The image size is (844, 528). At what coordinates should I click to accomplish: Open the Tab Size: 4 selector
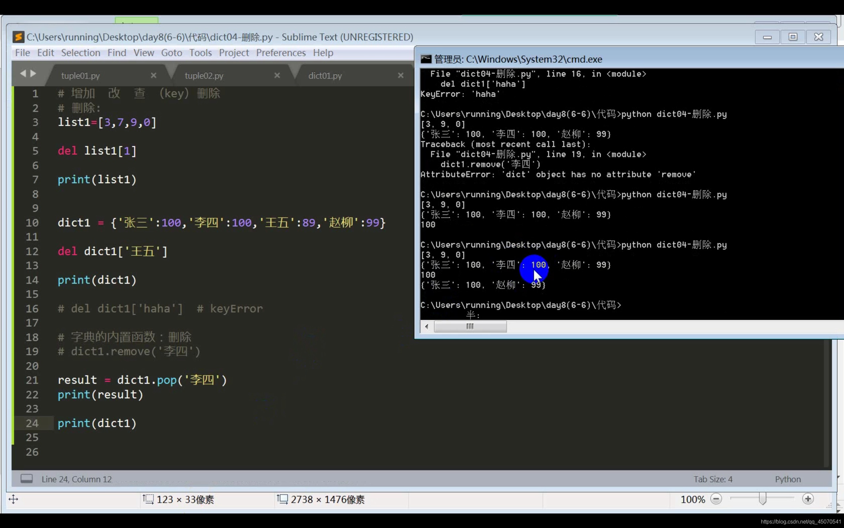coord(713,479)
